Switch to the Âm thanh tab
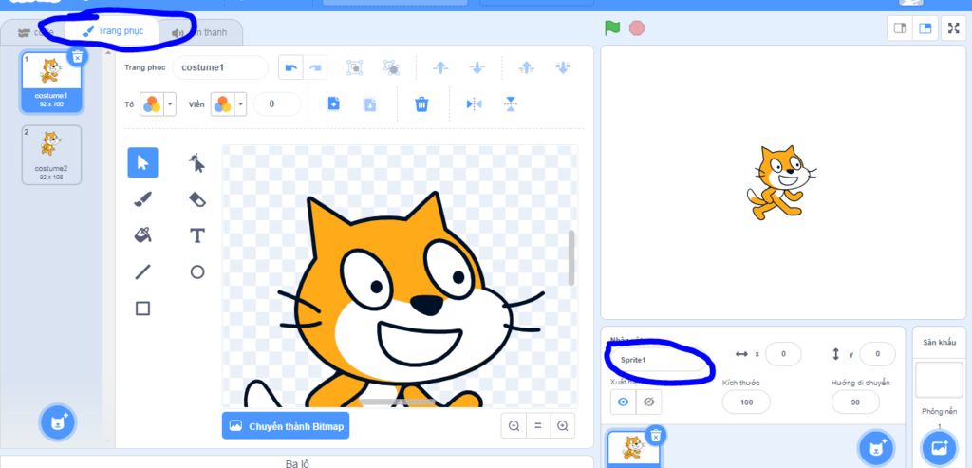972x468 pixels. click(201, 32)
